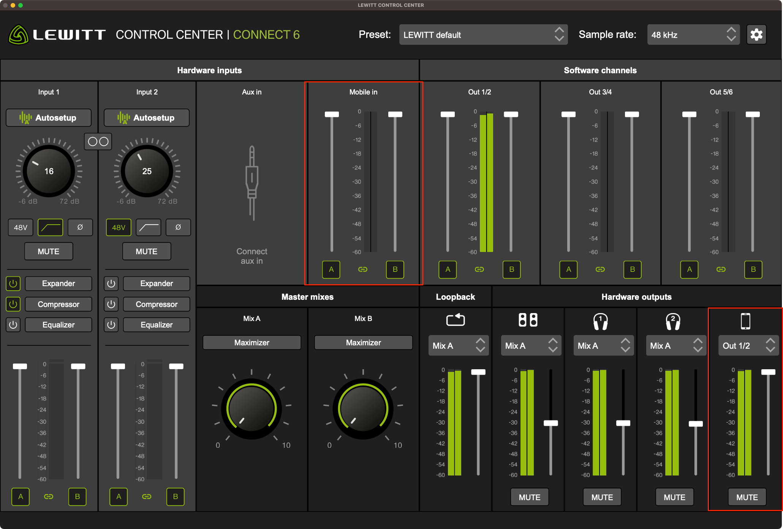Enable low-cut filter on Input 2

[149, 227]
